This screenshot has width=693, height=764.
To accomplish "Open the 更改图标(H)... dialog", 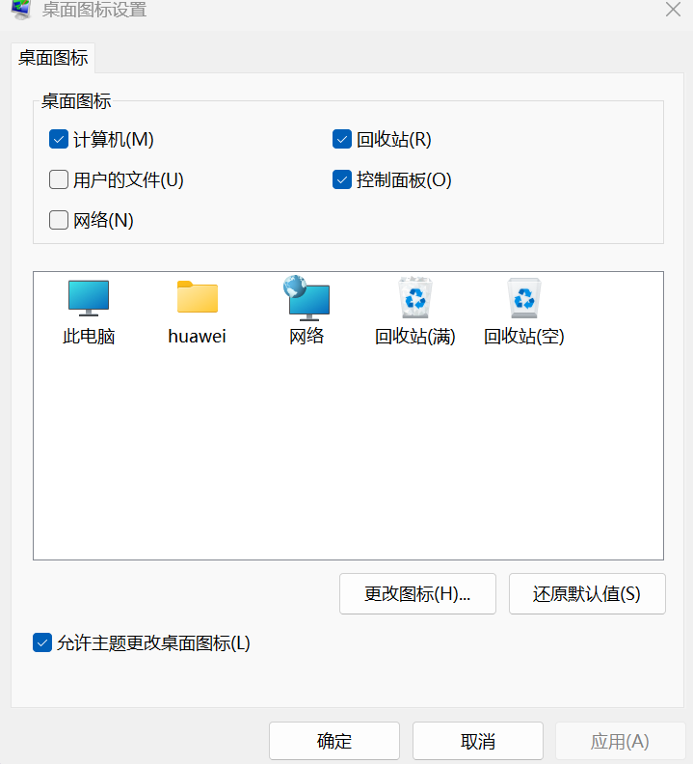I will coord(417,594).
